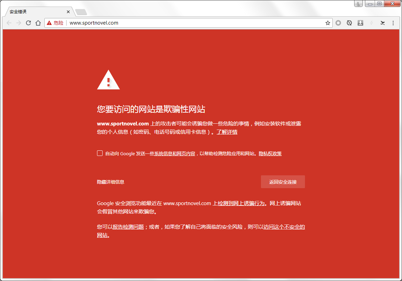Open 系统信息和网页内容 link
Viewport: 402px width, 281px height.
pos(175,153)
